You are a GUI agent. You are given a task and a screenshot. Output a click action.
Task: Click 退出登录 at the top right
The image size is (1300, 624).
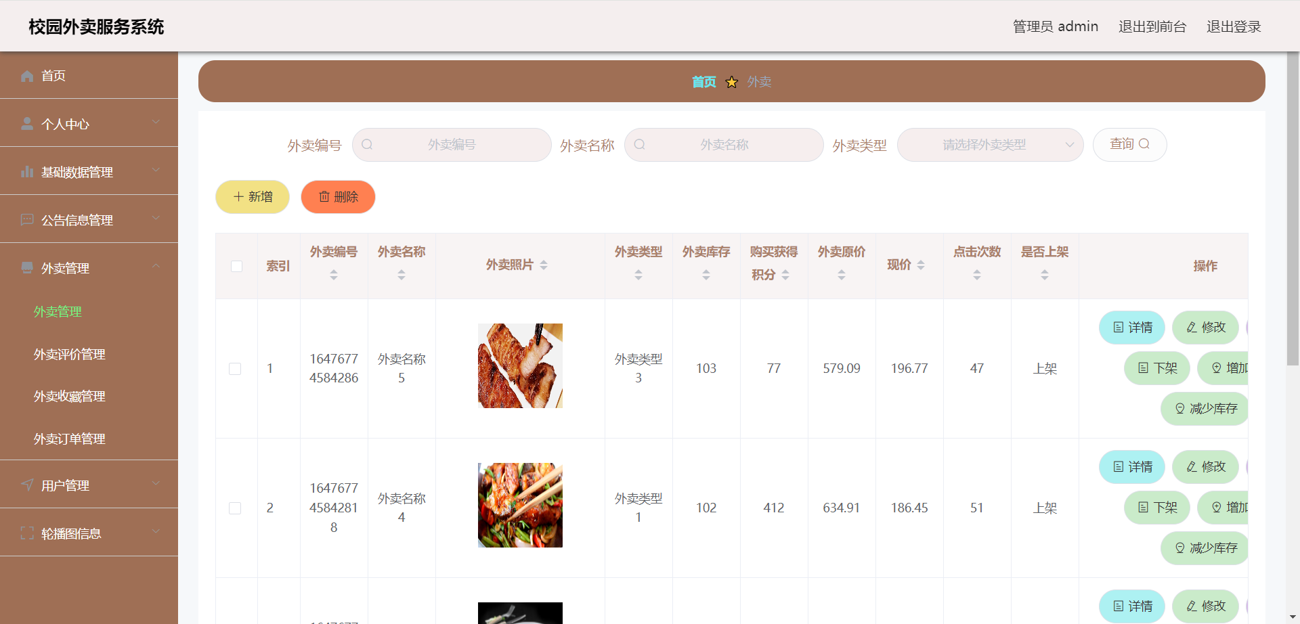pos(1233,26)
